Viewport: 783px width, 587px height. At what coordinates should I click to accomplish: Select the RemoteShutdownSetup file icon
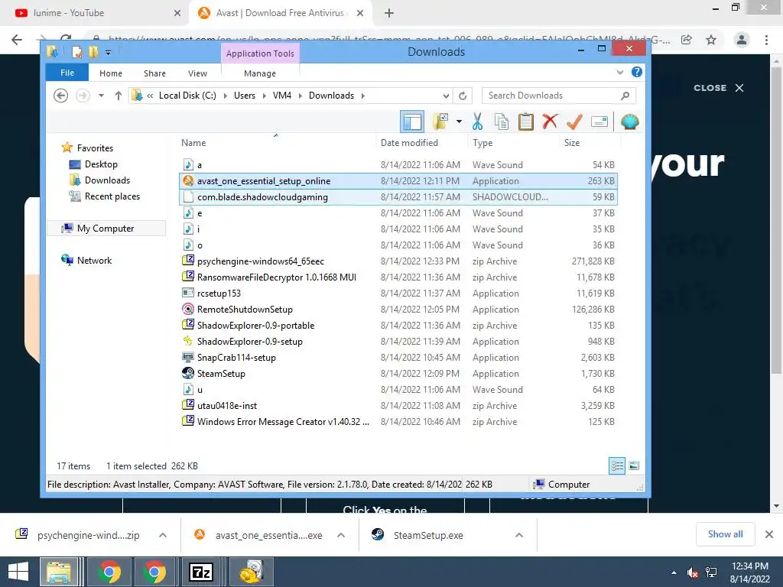click(x=188, y=309)
